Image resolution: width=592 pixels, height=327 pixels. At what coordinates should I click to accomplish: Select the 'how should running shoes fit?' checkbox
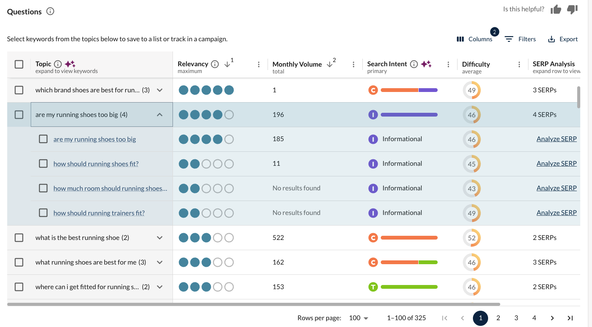(43, 163)
